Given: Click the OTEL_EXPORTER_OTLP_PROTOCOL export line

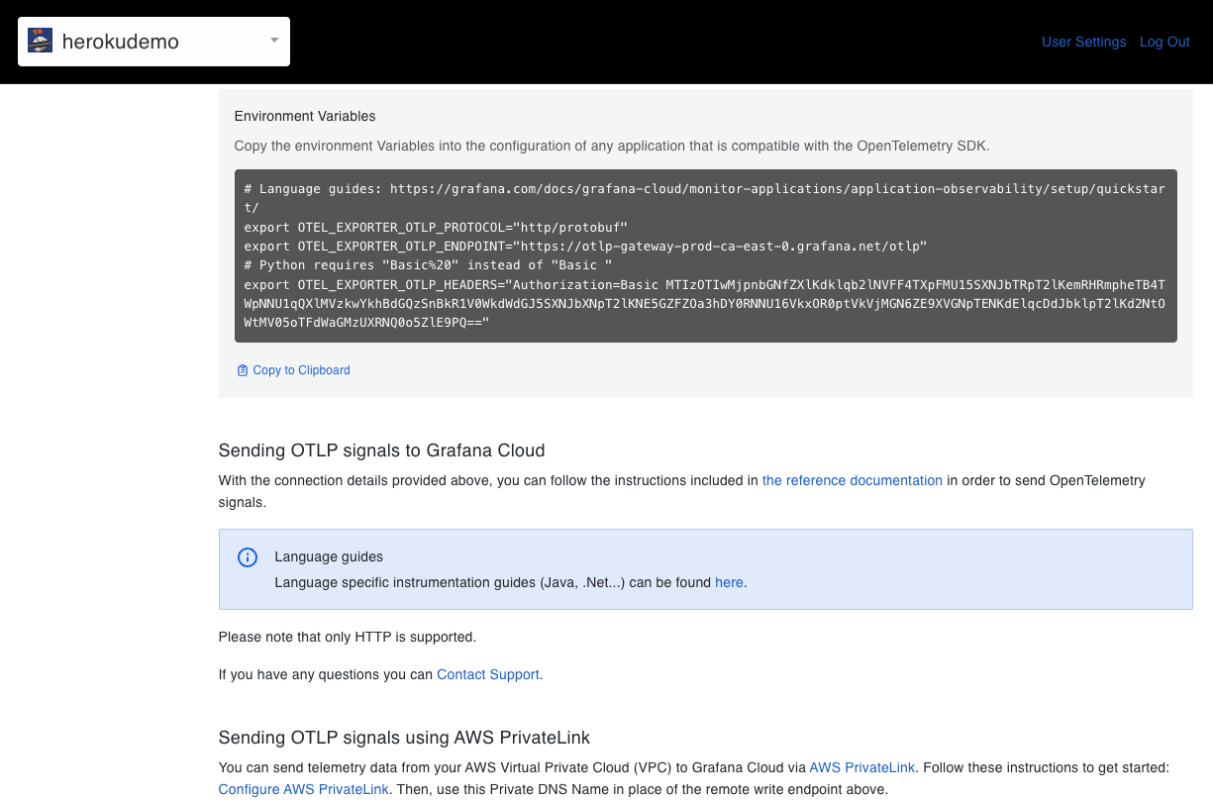Looking at the screenshot, I should point(436,227).
